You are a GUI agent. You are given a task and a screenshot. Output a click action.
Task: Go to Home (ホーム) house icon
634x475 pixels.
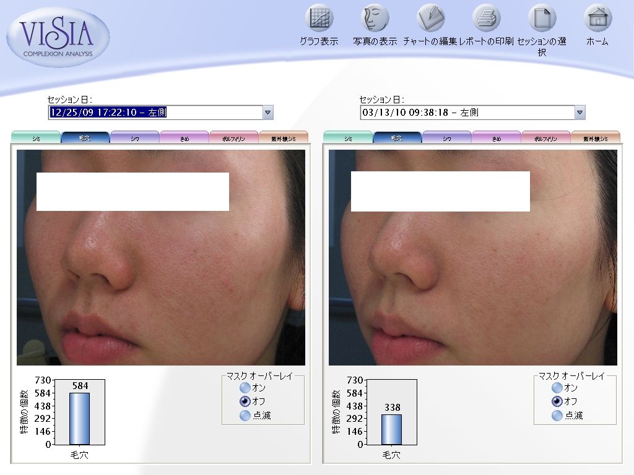(597, 18)
